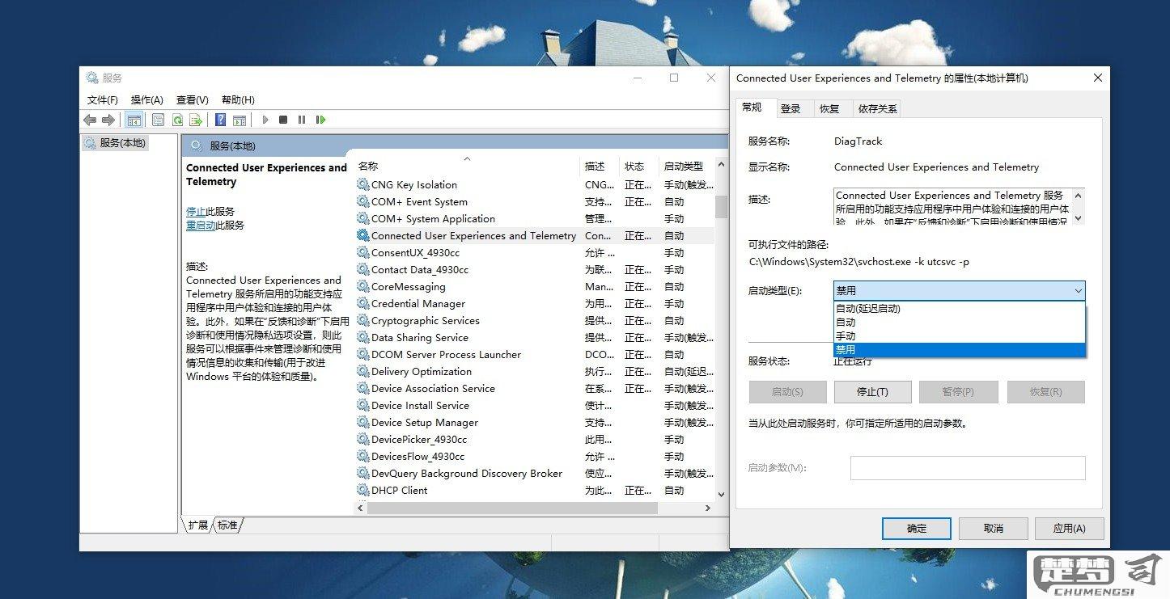Select the Connected User Experiences and Telemetry row
The height and width of the screenshot is (599, 1170).
[x=534, y=235]
